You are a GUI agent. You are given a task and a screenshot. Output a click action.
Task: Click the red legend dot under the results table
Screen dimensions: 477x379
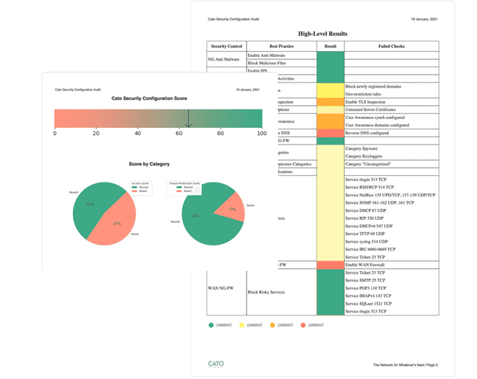[303, 325]
